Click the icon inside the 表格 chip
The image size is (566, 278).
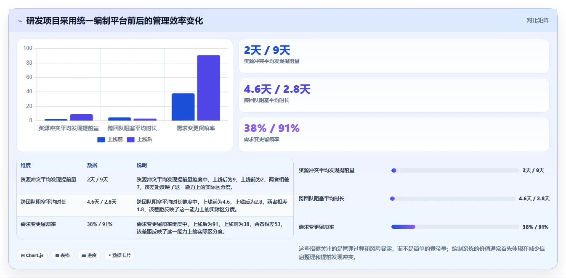(57, 255)
